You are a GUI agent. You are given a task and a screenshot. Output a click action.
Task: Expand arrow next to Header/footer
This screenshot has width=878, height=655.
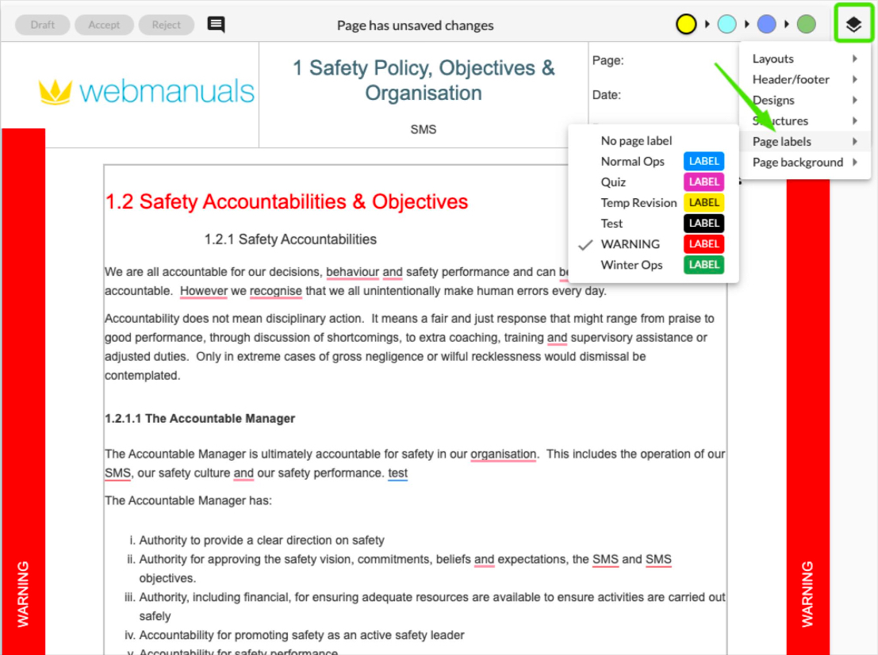click(x=855, y=79)
